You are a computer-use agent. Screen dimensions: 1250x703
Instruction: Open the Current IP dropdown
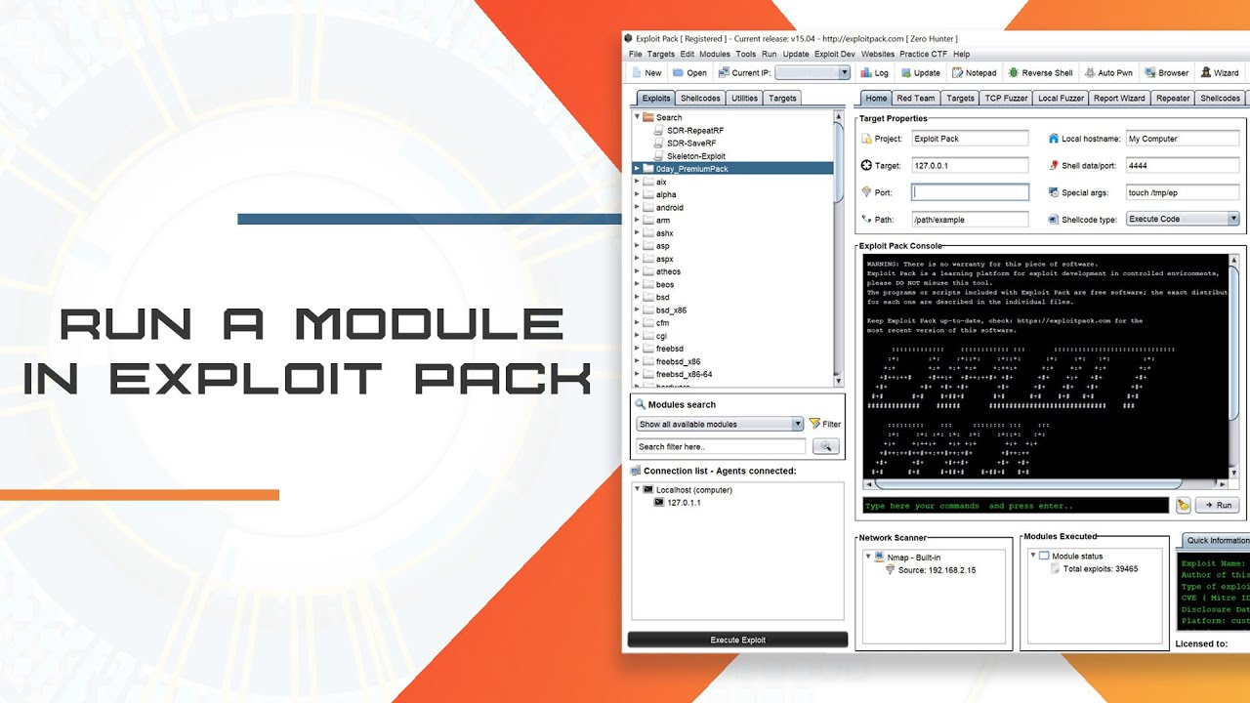(x=845, y=72)
